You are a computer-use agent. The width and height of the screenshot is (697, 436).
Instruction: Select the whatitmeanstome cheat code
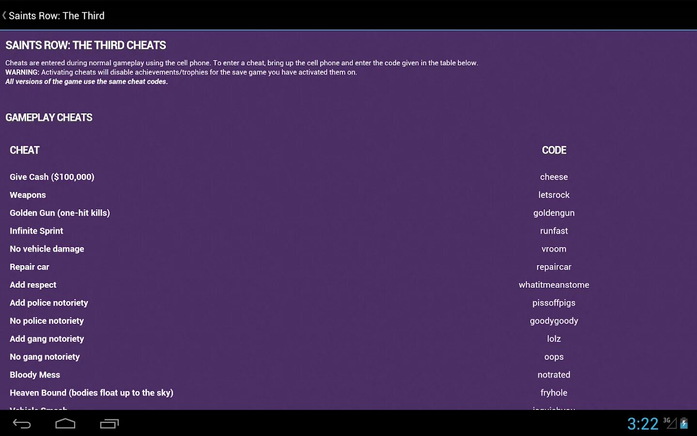click(x=554, y=284)
